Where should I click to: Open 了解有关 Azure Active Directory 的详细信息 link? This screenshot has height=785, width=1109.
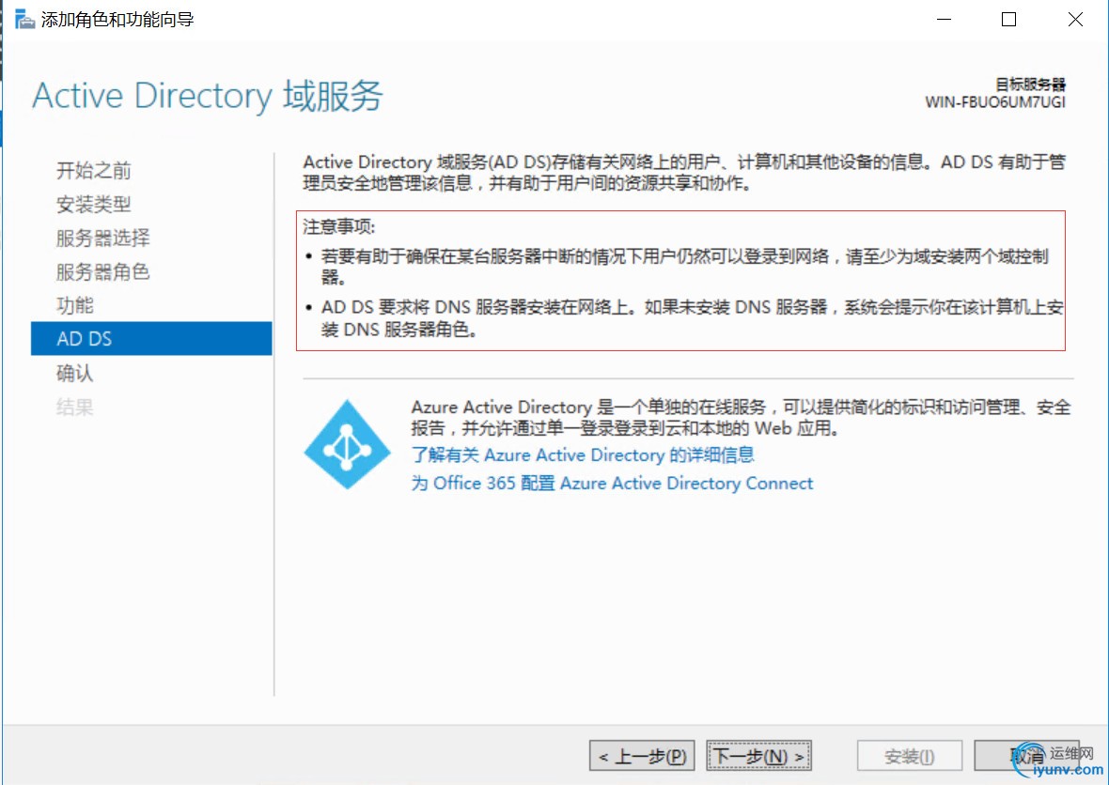(x=583, y=455)
